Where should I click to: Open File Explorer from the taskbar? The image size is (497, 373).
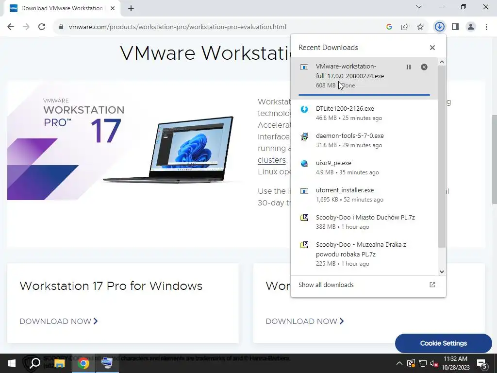(59, 363)
